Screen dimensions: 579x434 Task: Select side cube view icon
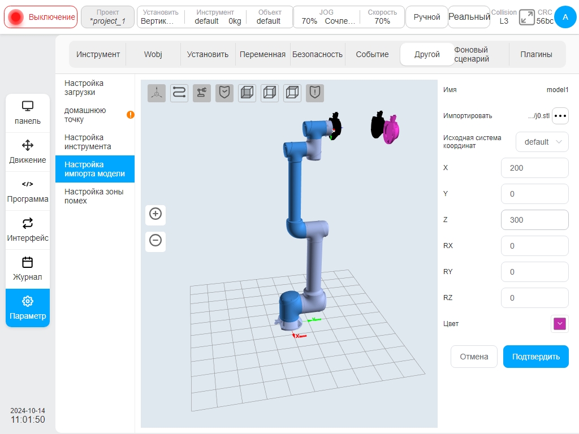270,93
